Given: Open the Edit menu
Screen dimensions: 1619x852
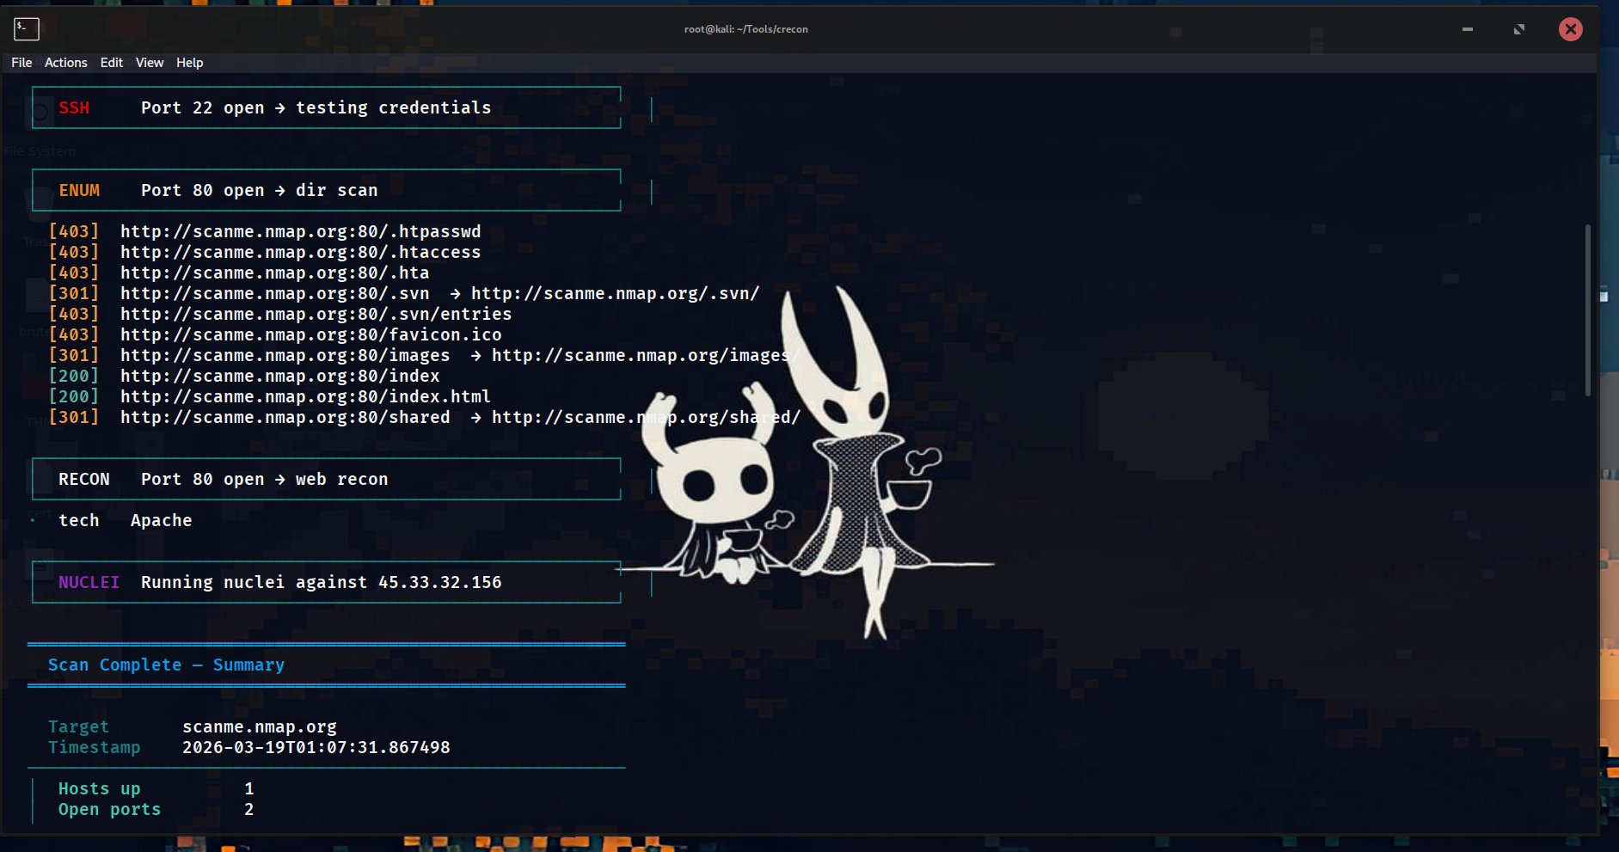Looking at the screenshot, I should [112, 62].
